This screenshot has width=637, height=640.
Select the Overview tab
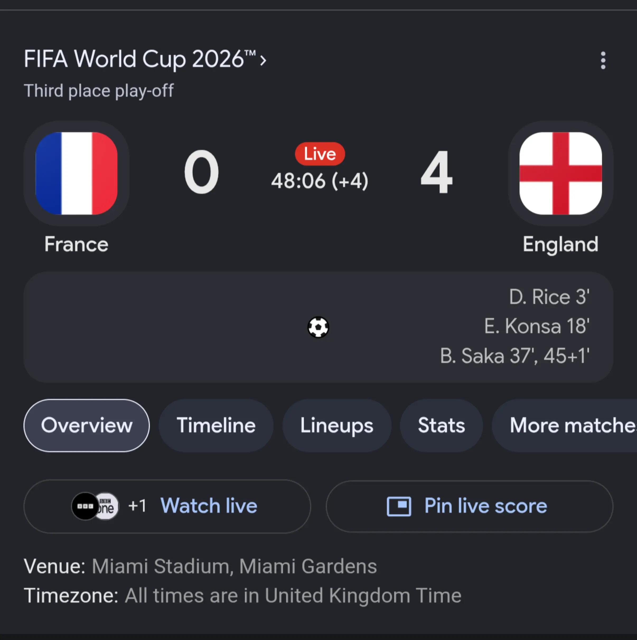pos(87,425)
